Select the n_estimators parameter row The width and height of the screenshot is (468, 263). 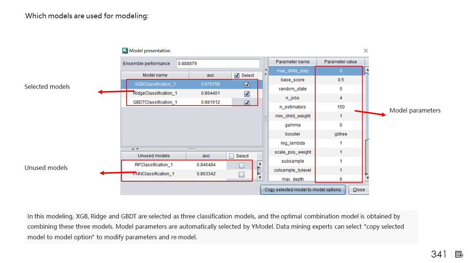pos(293,107)
